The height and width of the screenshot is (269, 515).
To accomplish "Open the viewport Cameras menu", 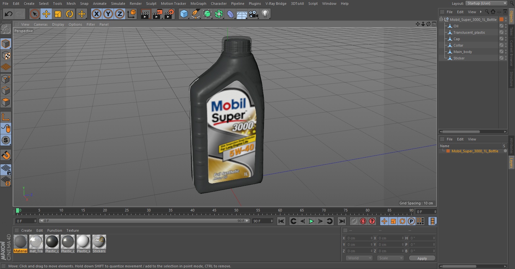I will (41, 24).
